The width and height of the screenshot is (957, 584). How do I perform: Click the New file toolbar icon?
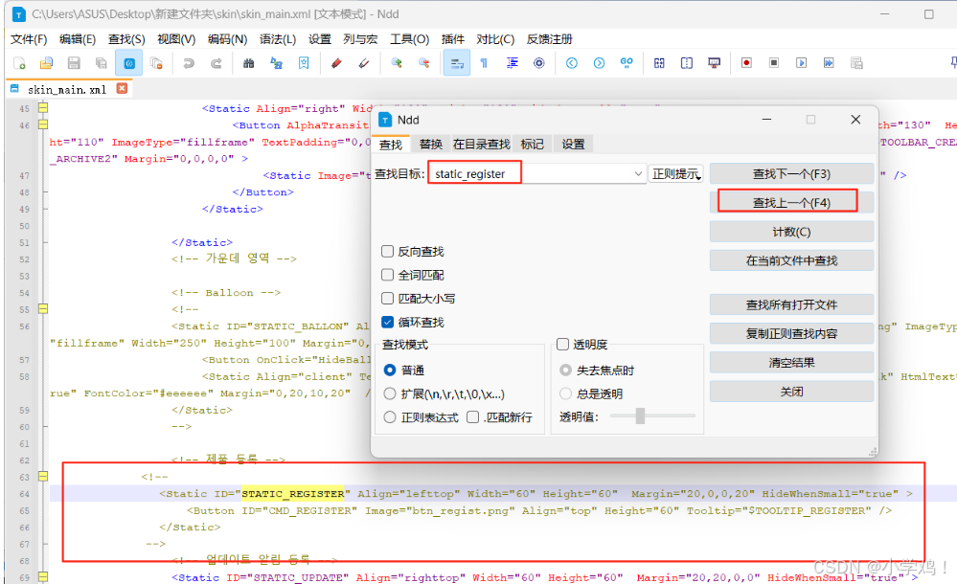point(19,63)
